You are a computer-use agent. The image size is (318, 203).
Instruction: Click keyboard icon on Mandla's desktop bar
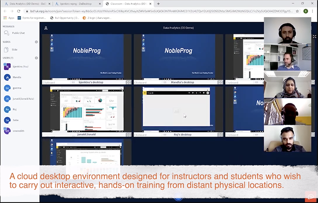pyautogui.click(x=165, y=83)
